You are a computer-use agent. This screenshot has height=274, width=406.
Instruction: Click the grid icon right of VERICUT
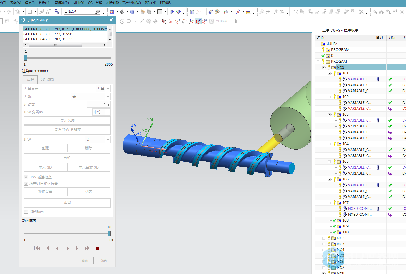(x=236, y=21)
